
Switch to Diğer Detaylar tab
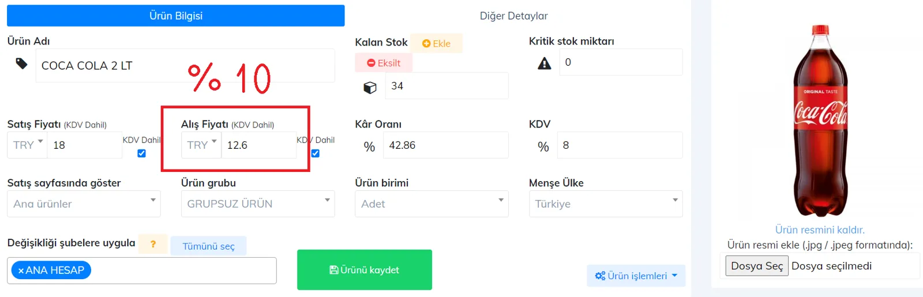[x=514, y=16]
